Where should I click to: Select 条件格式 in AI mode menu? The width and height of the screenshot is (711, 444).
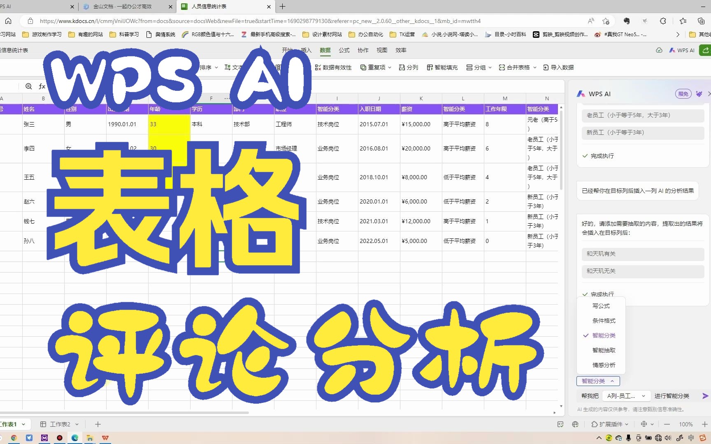(601, 321)
